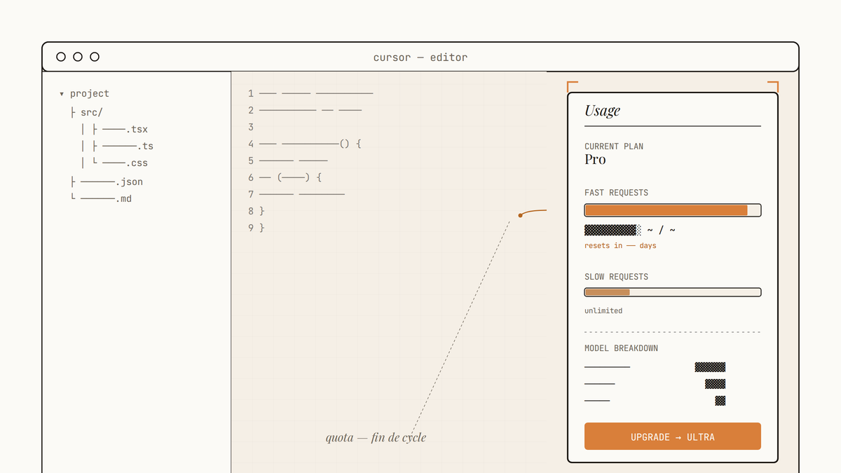This screenshot has width=841, height=473.
Task: Click the third window control circle
Action: pos(95,57)
